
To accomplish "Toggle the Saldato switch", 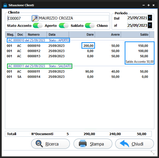I will [x=64, y=26].
